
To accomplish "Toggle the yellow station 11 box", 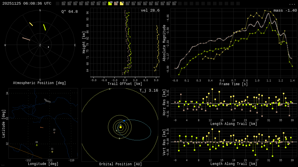I will [122, 3].
